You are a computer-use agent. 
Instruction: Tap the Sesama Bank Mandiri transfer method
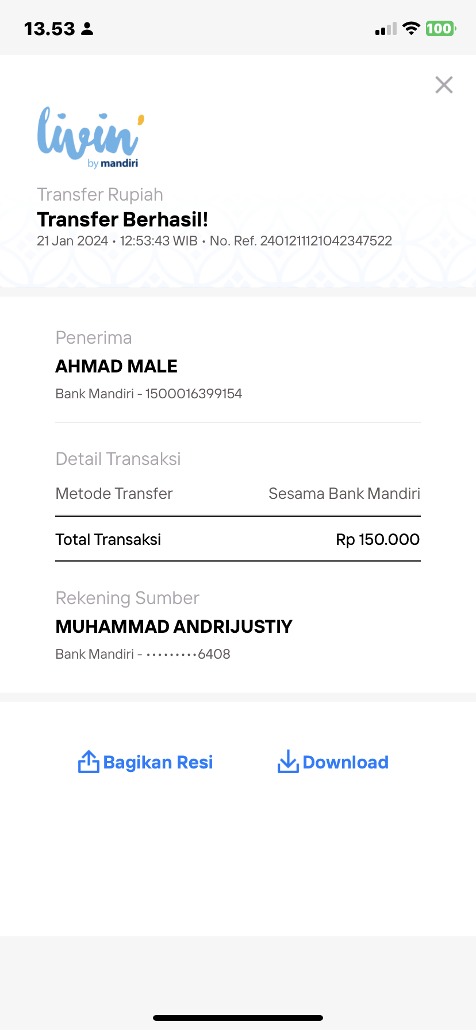point(344,493)
